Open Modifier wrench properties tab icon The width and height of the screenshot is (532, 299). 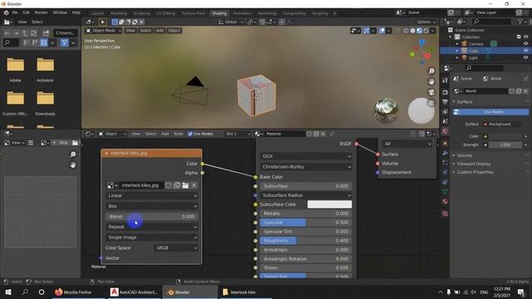pos(446,153)
